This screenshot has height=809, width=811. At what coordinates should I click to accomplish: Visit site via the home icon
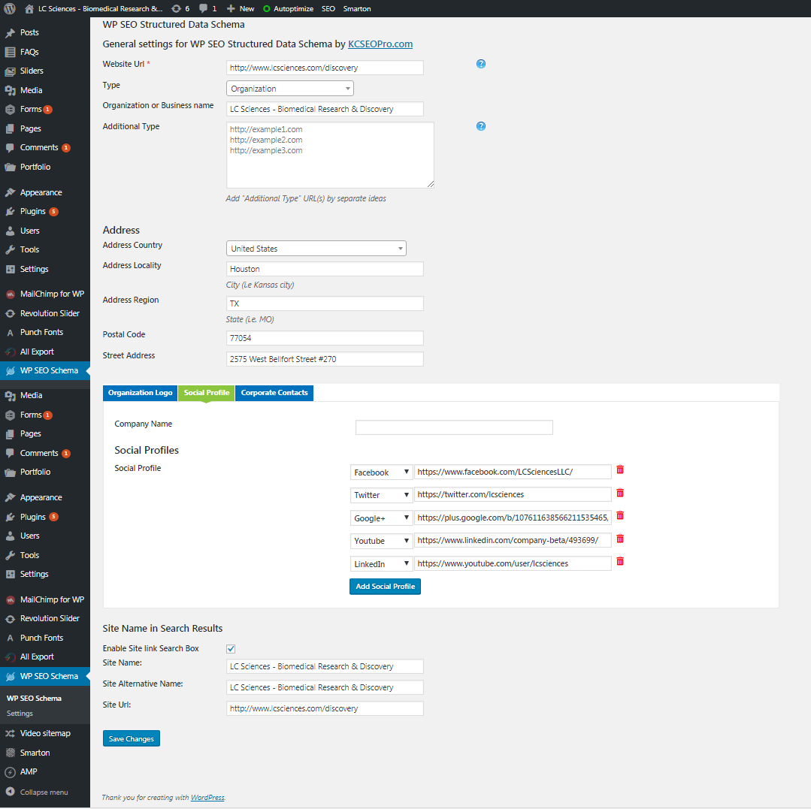29,9
